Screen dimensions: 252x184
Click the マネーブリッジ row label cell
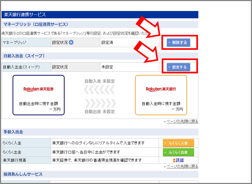pyautogui.click(x=26, y=42)
